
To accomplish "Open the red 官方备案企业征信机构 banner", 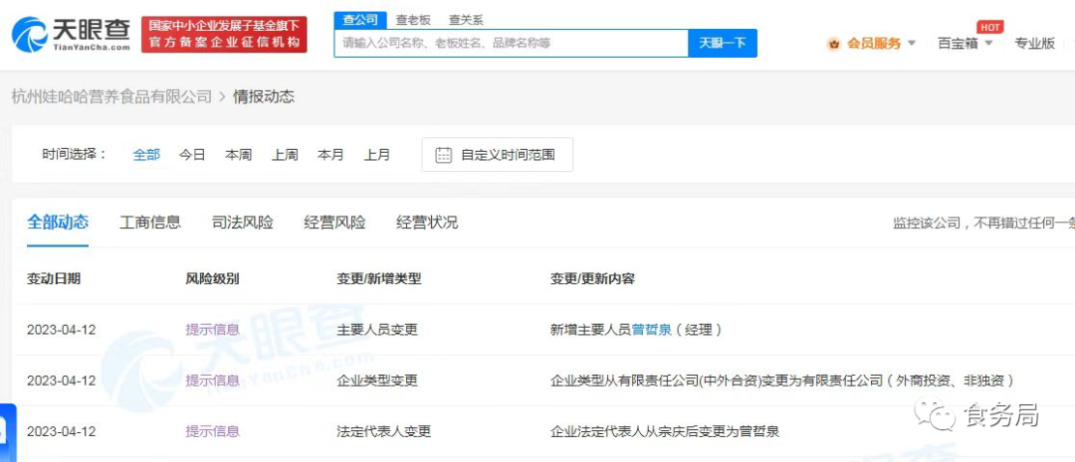I will pyautogui.click(x=224, y=34).
